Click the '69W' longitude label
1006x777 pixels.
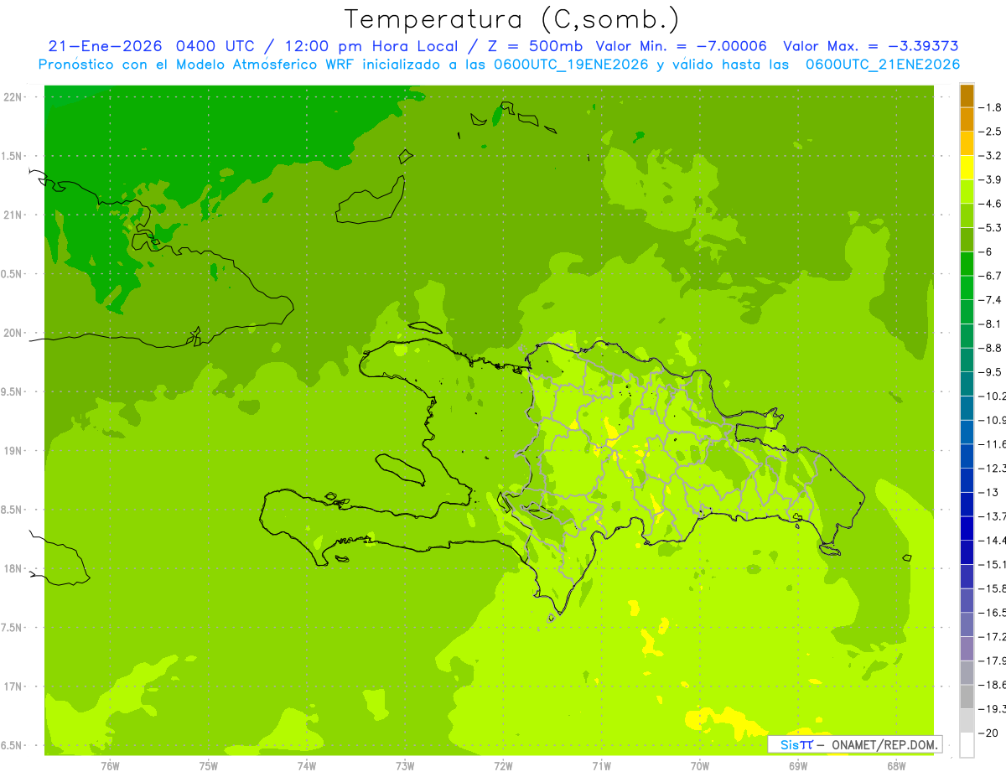pyautogui.click(x=797, y=766)
